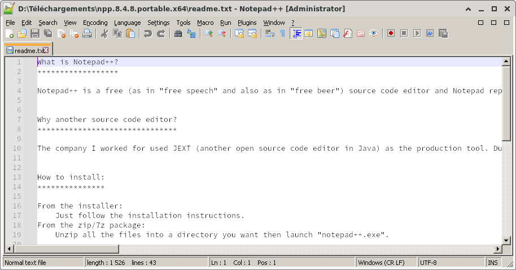Open the File menu

point(11,23)
